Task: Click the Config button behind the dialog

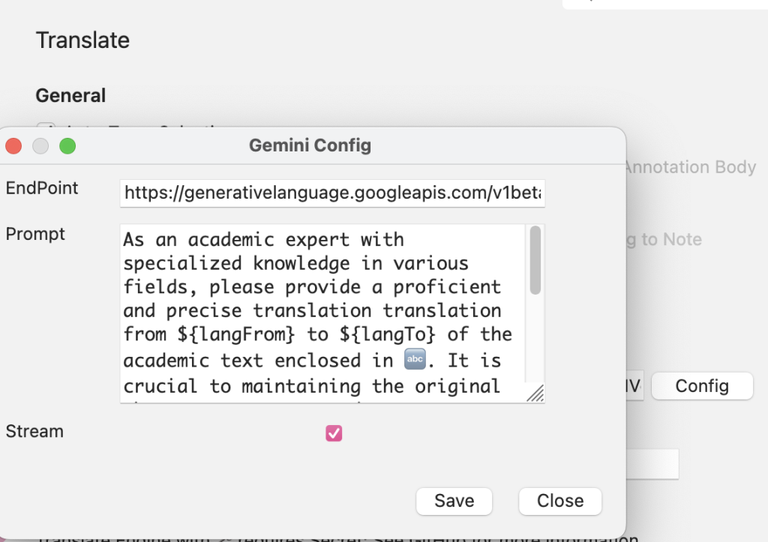Action: click(701, 386)
